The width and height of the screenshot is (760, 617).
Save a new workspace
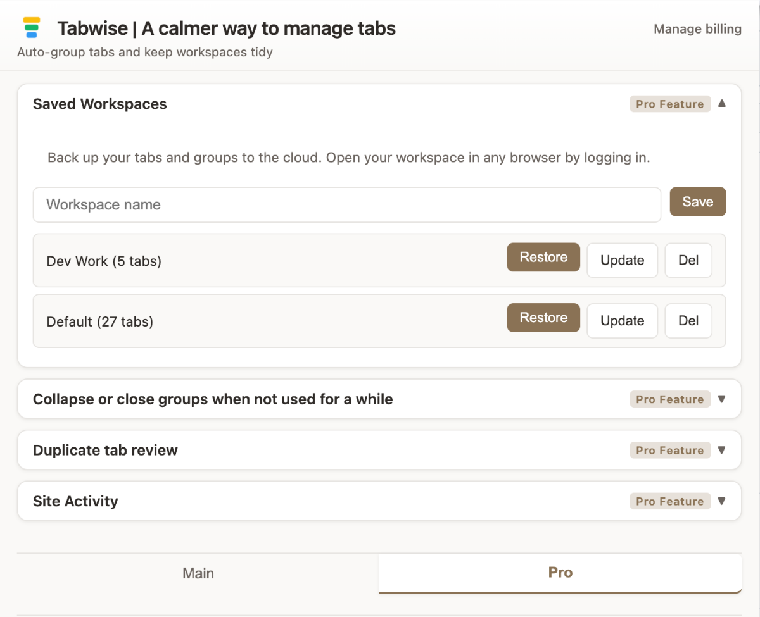coord(697,201)
